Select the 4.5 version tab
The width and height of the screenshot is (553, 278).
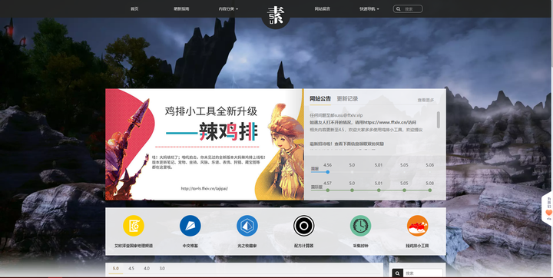click(x=131, y=269)
